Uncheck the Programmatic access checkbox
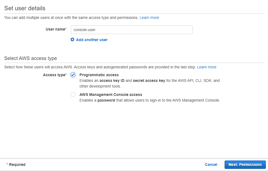 pyautogui.click(x=73, y=75)
